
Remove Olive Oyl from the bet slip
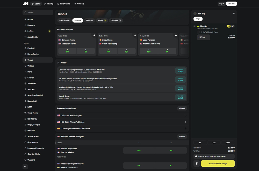(195, 26)
